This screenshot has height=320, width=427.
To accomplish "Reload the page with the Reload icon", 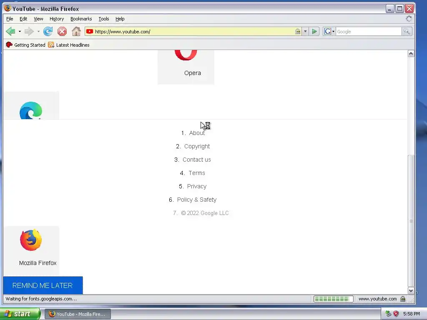I will (x=48, y=32).
